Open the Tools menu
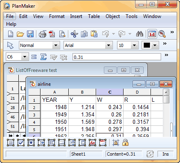The width and height of the screenshot is (180, 163). click(131, 16)
